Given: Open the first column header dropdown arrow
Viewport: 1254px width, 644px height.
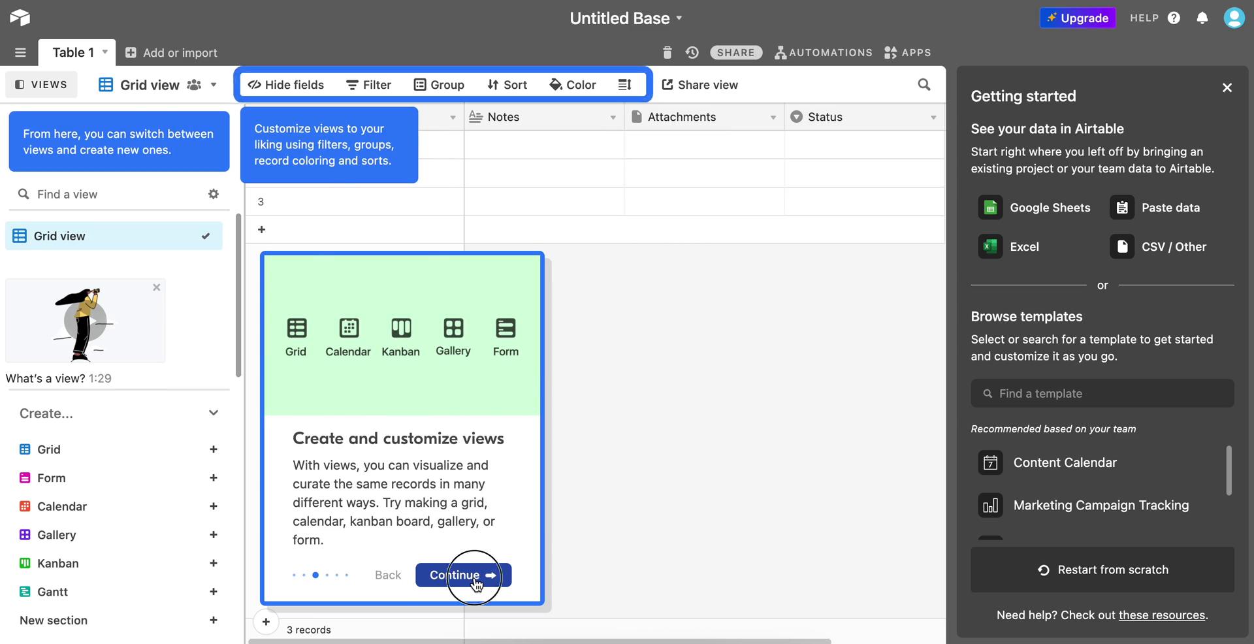Looking at the screenshot, I should coord(453,118).
